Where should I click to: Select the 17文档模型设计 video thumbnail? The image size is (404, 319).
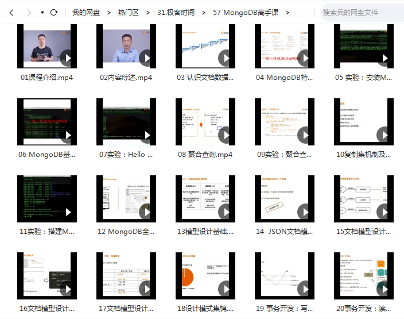[x=126, y=276]
